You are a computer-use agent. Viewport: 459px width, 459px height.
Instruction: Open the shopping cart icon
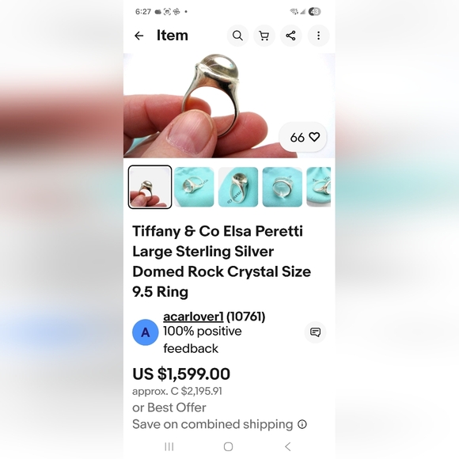[264, 36]
